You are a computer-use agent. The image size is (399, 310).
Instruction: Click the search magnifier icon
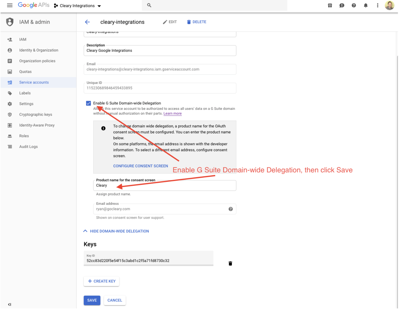pos(149,5)
